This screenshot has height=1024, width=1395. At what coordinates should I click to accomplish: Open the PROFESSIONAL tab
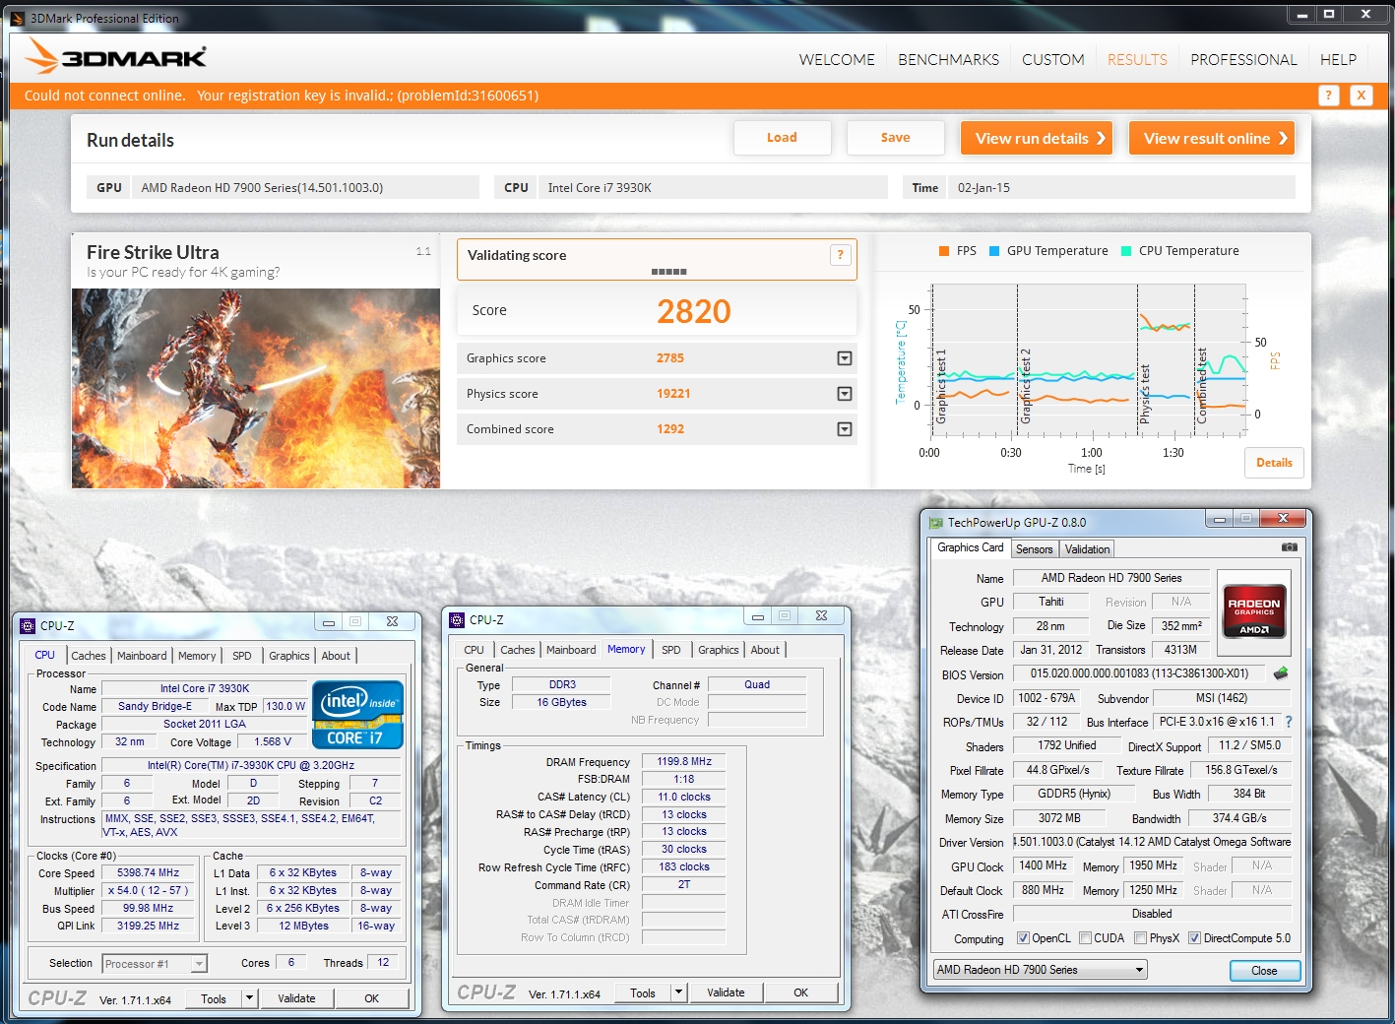(1243, 60)
